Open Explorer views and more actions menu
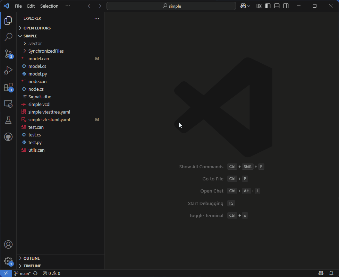Viewport: 339px width, 277px height. pos(97,18)
